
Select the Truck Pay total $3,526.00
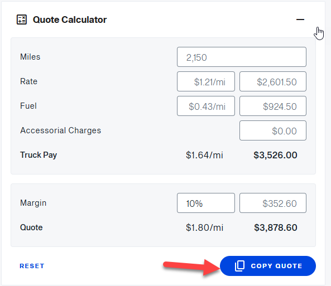275,155
